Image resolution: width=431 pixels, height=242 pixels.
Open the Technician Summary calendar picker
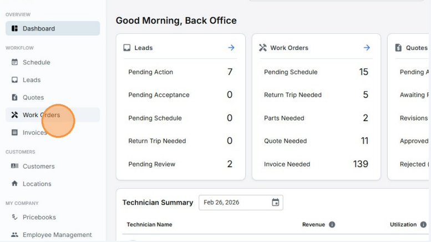[275, 203]
